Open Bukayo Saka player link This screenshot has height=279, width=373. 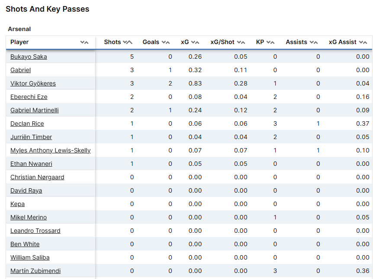29,57
